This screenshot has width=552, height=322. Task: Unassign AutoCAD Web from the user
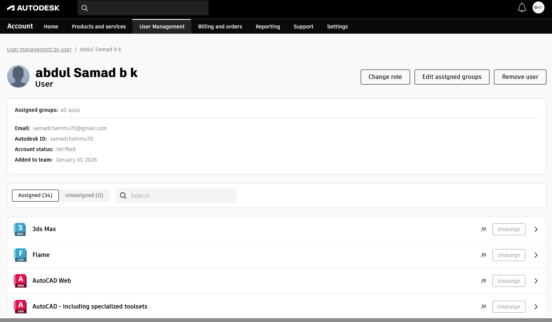pyautogui.click(x=509, y=281)
